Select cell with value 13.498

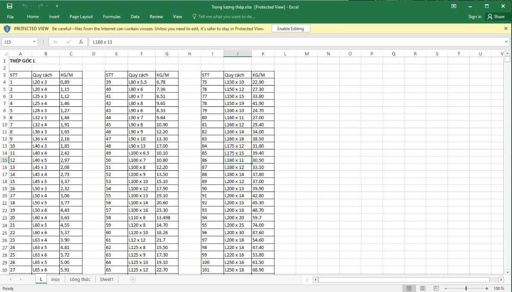coord(167,217)
